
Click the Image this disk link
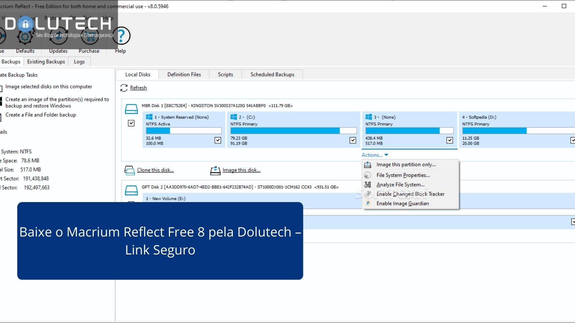(x=241, y=170)
